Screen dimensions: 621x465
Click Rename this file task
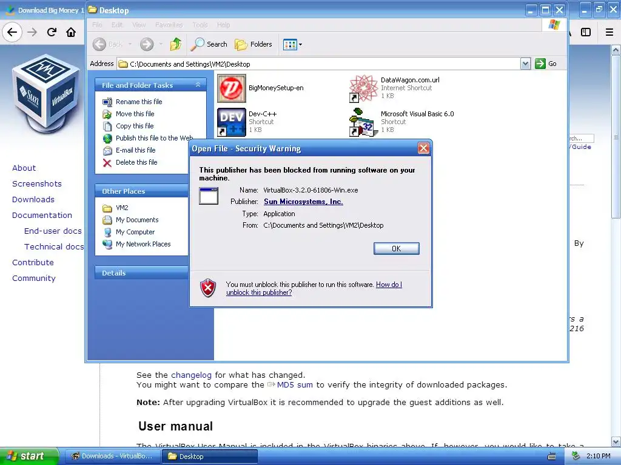[x=139, y=102]
